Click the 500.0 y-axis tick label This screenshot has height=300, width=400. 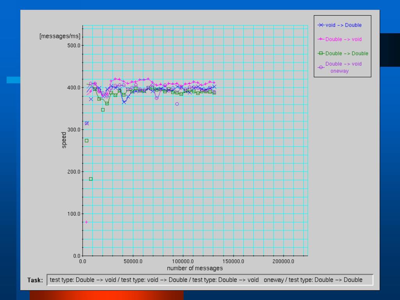pos(74,45)
